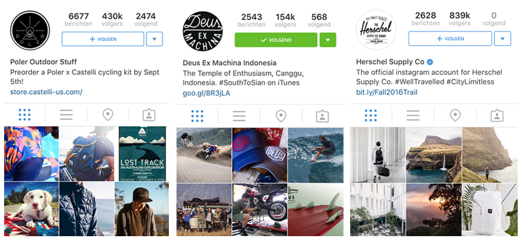Follow Herschel Supply Co with Volgen button
This screenshot has height=242, width=526.
click(x=450, y=39)
